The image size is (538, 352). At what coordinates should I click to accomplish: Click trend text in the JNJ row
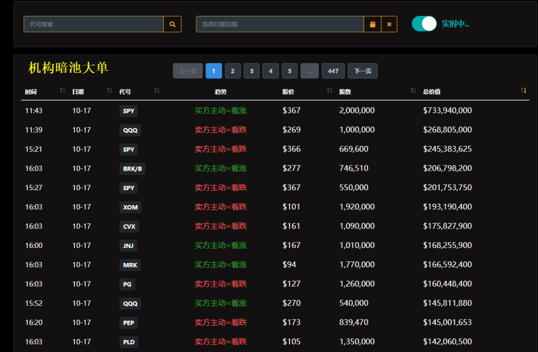click(221, 245)
